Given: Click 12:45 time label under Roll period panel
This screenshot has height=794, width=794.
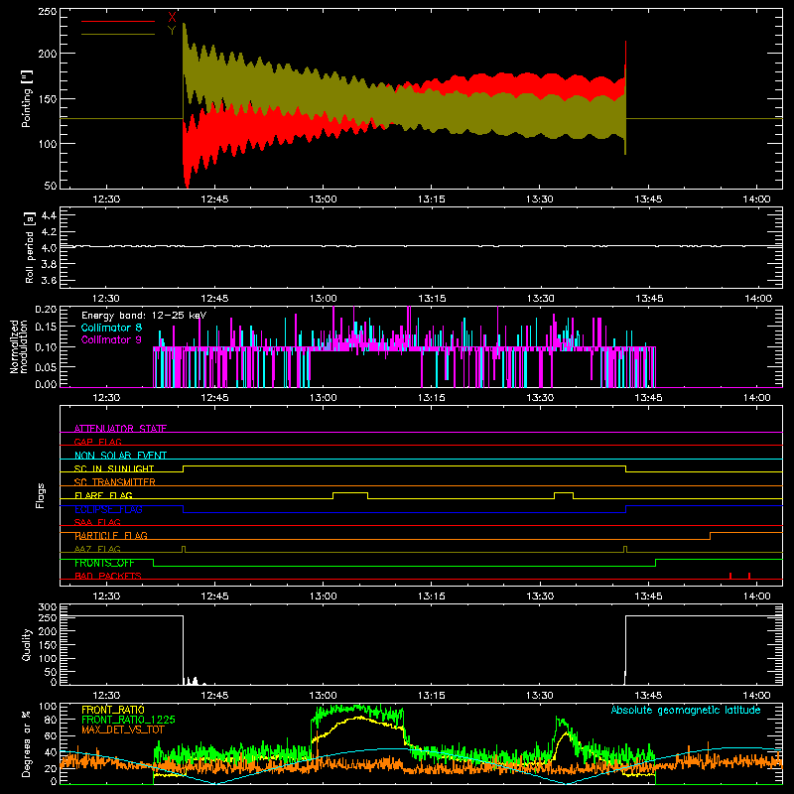Looking at the screenshot, I should coord(214,299).
